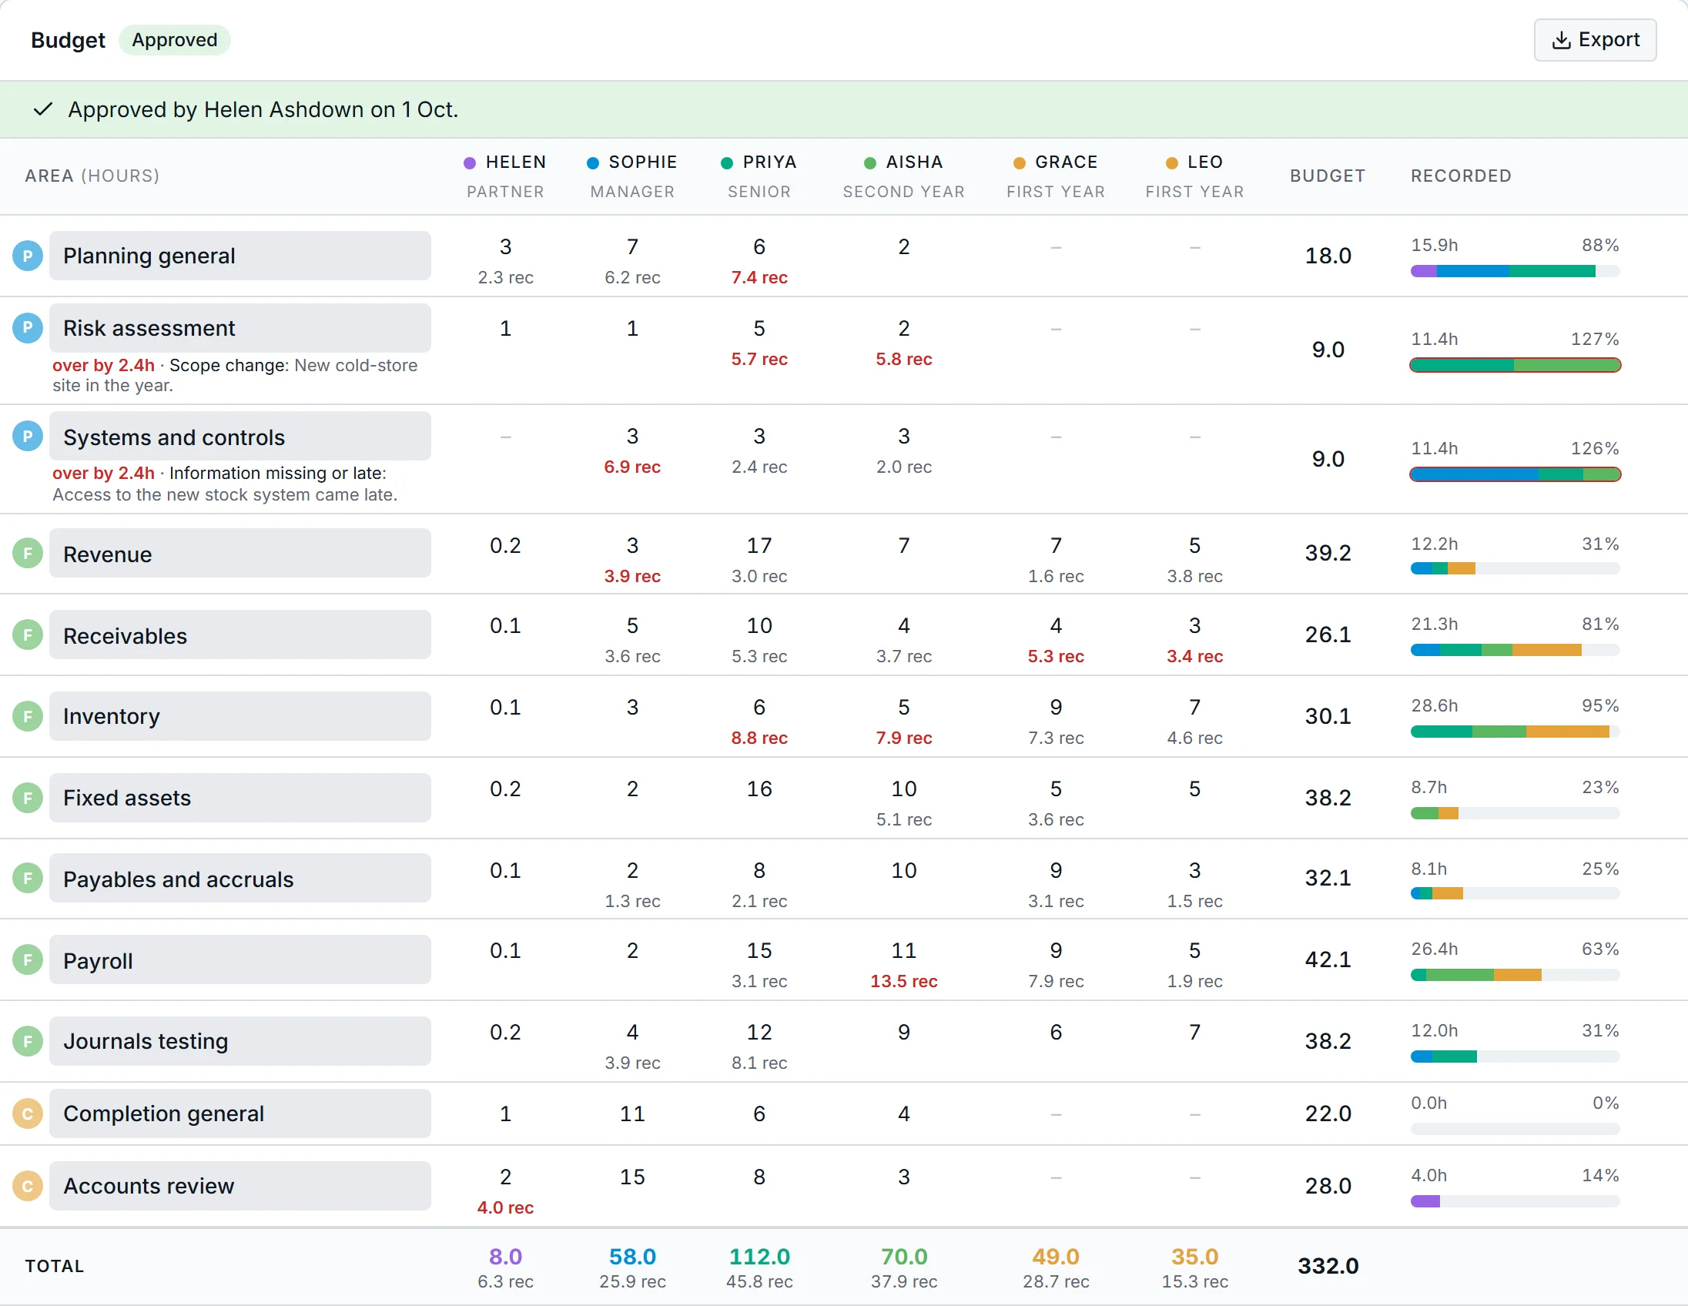
Task: Click the LEO column header
Action: coord(1195,176)
